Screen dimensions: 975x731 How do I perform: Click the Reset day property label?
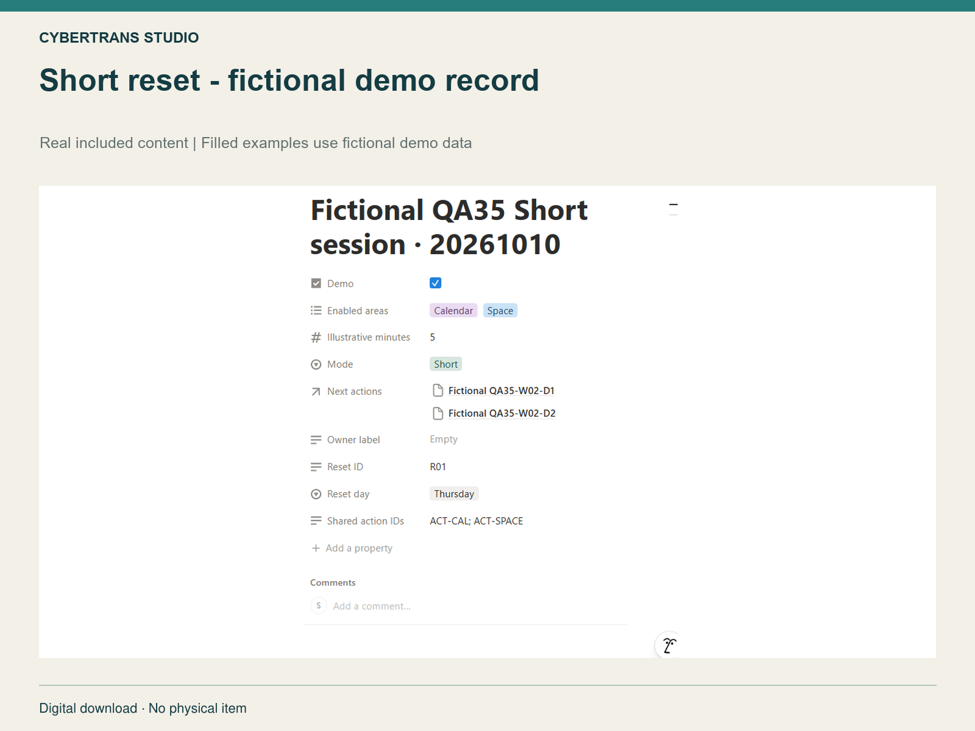click(x=348, y=494)
